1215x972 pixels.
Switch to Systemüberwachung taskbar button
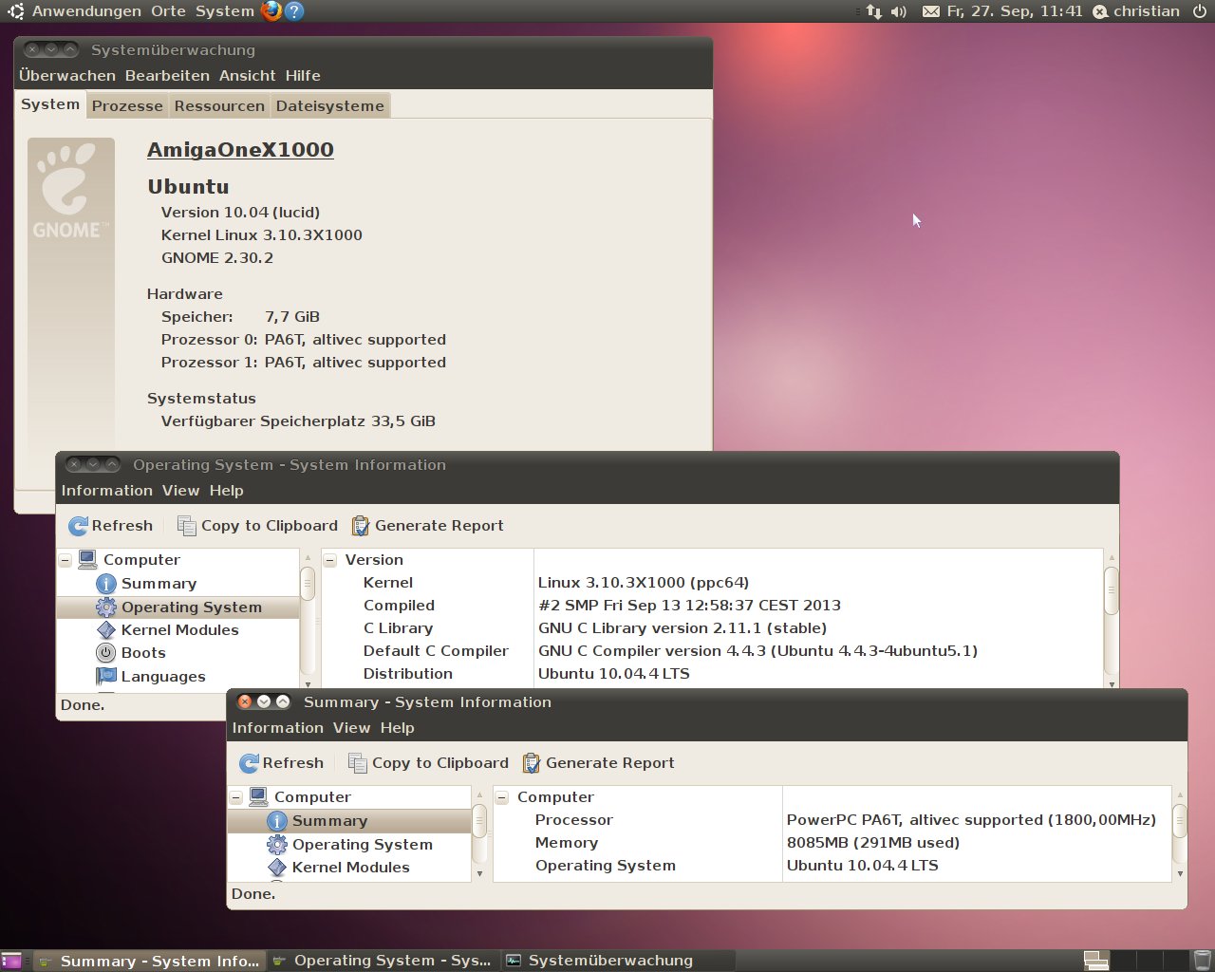[618, 961]
